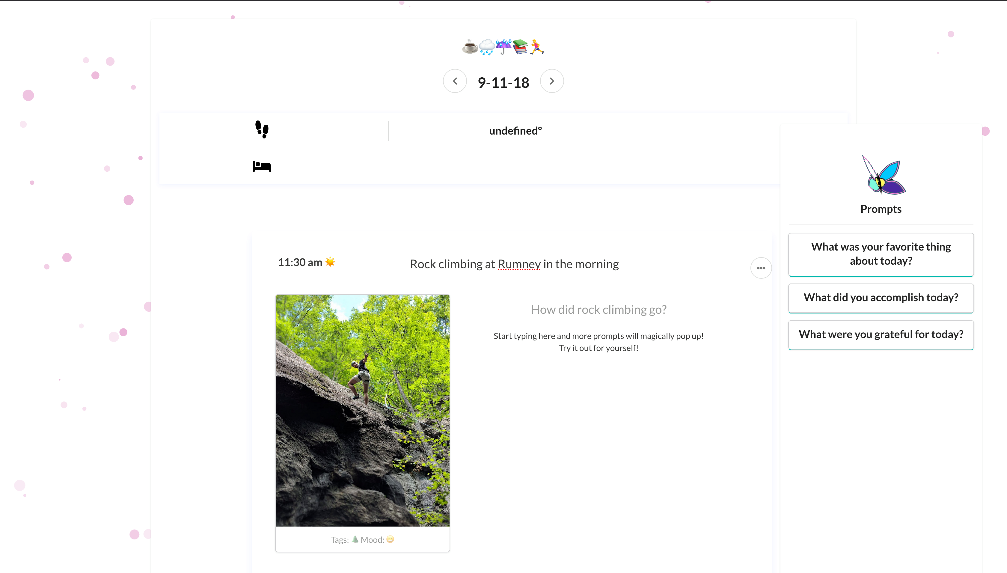1007x573 pixels.
Task: Select 'What was your favorite thing' prompt
Action: [881, 254]
